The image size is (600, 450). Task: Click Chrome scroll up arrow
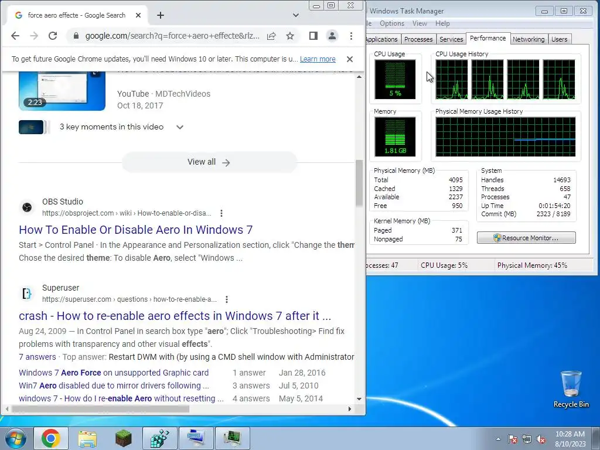(x=359, y=77)
